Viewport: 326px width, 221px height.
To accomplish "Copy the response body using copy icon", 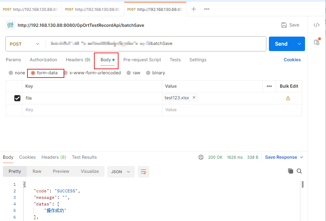I will click(291, 171).
